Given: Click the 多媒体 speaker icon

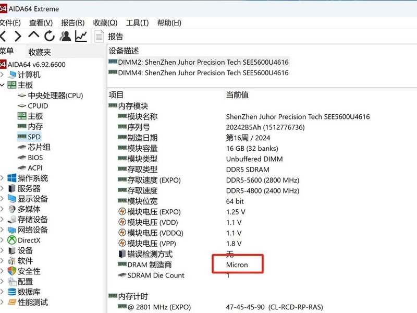Looking at the screenshot, I should coord(11,209).
